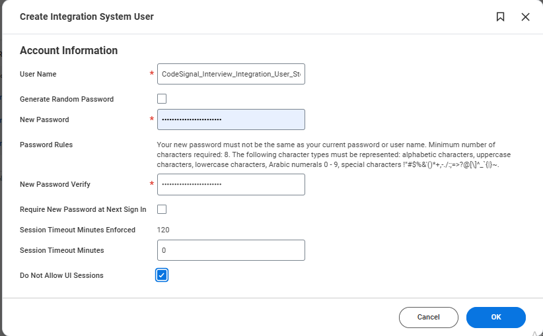
Task: Close the Create Integration System User dialog
Action: (525, 17)
